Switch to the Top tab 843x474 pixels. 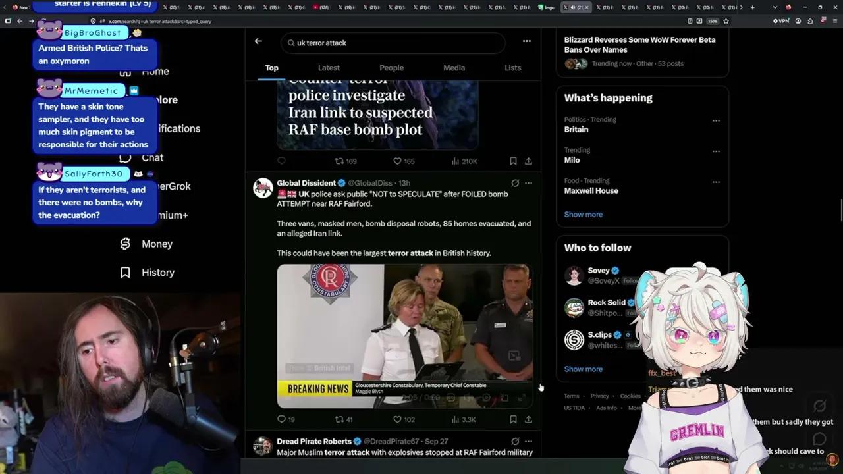point(271,68)
